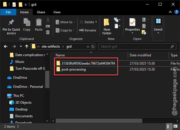Viewport: 180px width, 130px height.
Task: Expand the Delete dropdown arrow
Action: (96, 22)
